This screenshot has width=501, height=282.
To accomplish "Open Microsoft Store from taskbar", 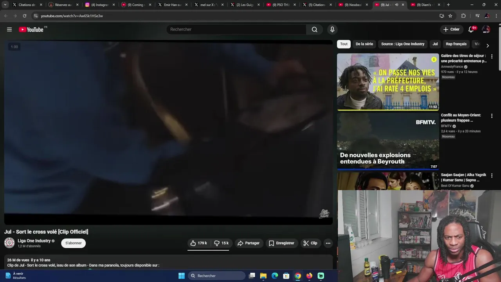I will (x=286, y=276).
